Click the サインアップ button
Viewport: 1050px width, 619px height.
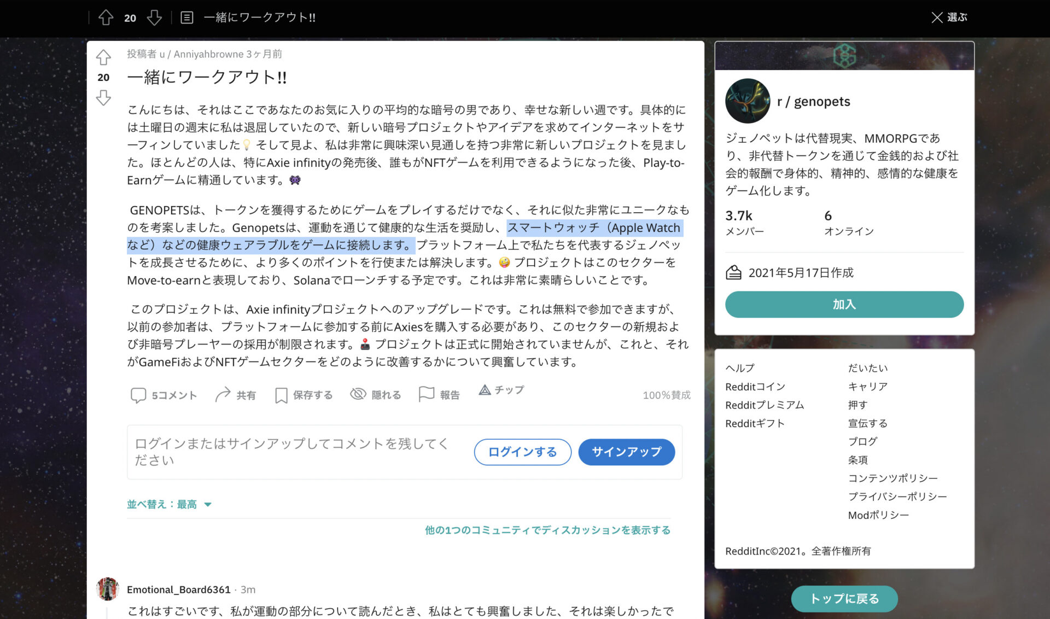[x=626, y=452]
